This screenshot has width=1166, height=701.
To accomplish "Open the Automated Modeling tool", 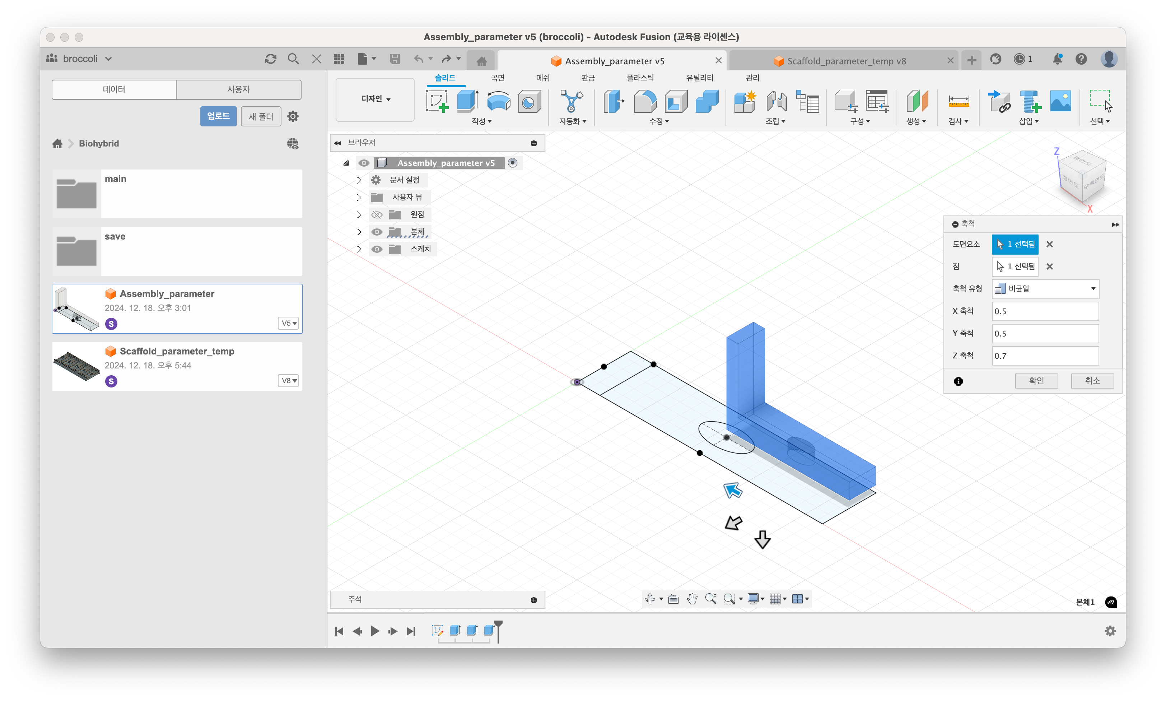I will 571,101.
